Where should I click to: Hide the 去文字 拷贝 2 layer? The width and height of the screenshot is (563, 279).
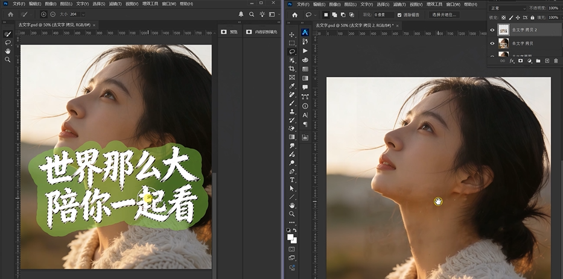pyautogui.click(x=492, y=30)
